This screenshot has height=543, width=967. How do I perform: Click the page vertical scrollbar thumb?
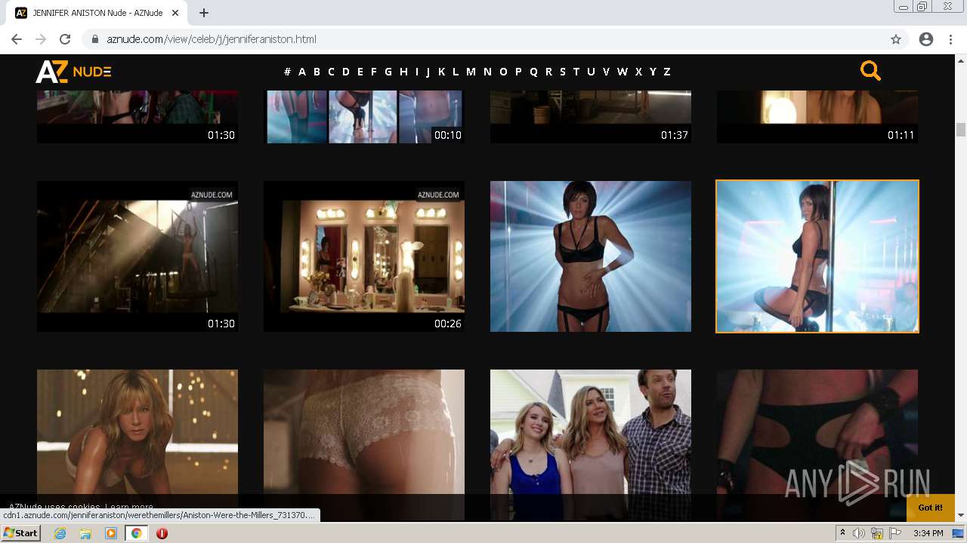(x=961, y=130)
